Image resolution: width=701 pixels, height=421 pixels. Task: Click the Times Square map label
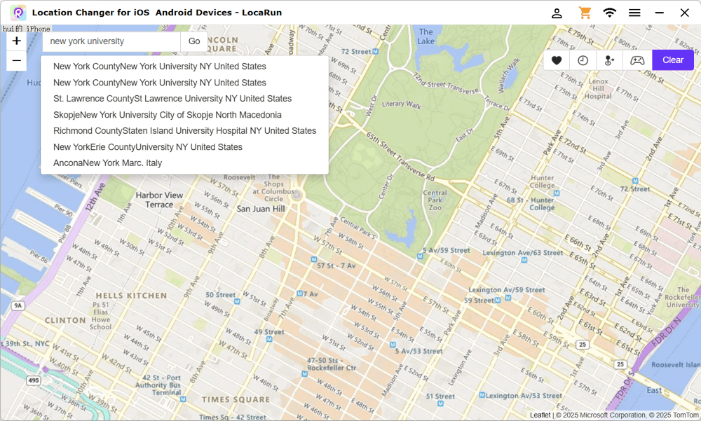coord(236,399)
